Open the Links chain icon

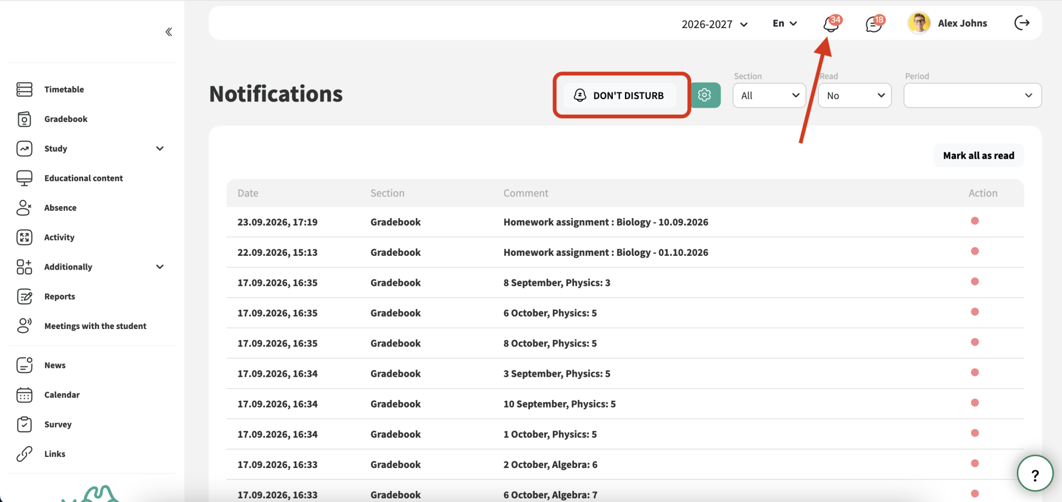(24, 454)
